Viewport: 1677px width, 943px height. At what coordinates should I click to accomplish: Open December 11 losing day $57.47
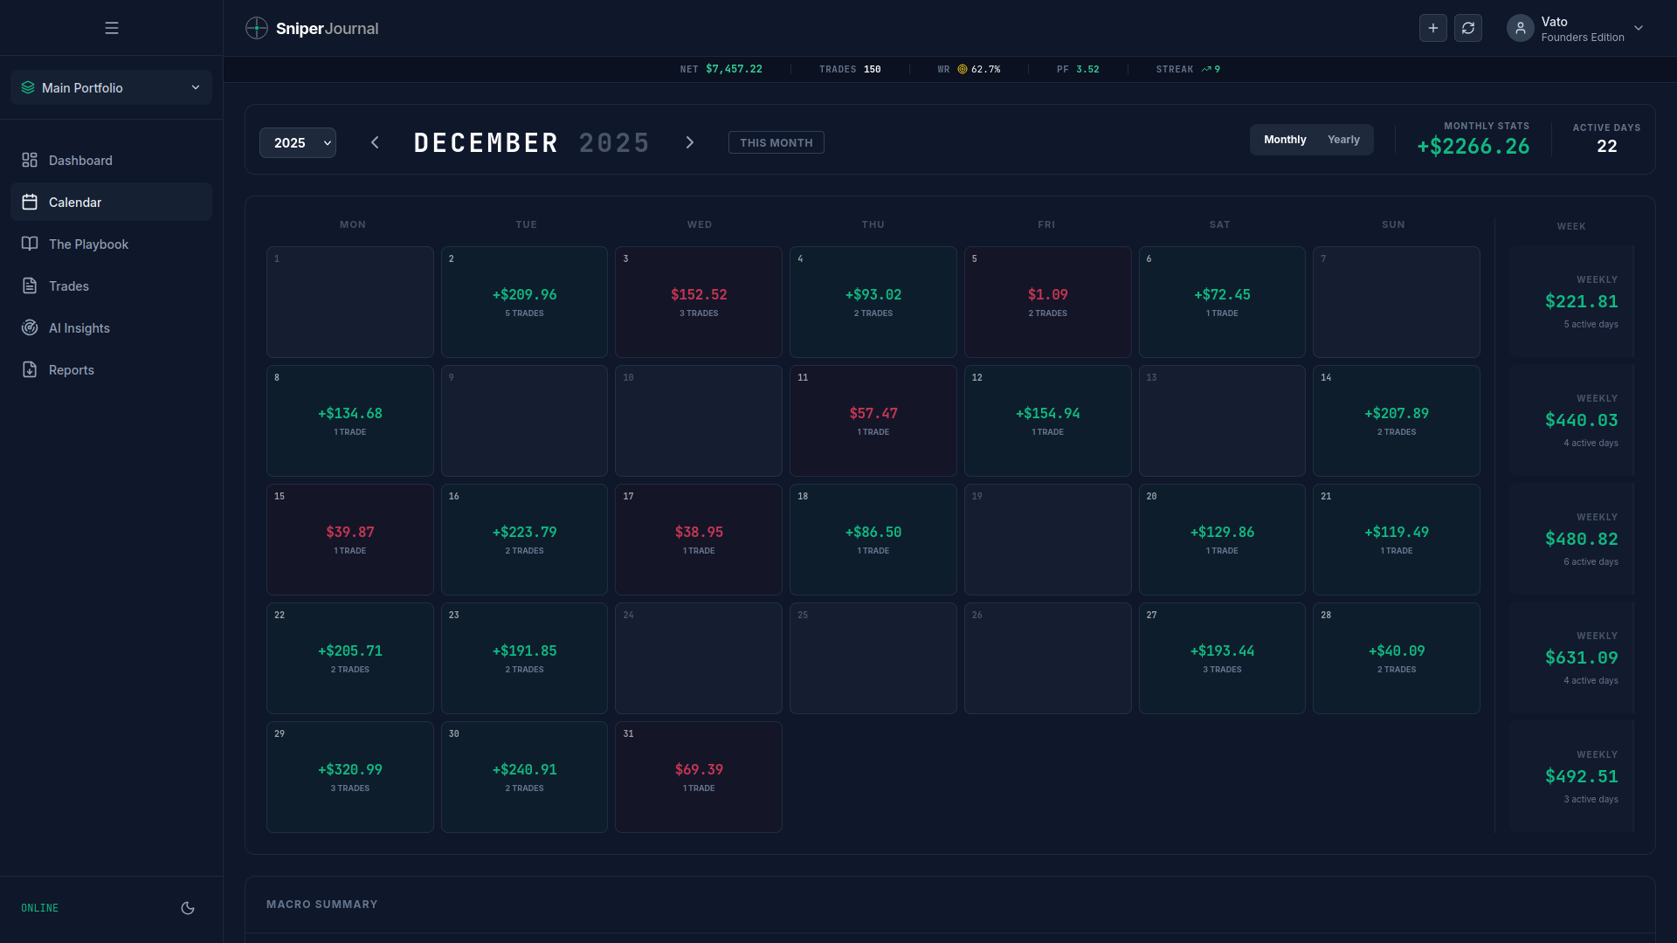[x=873, y=421]
